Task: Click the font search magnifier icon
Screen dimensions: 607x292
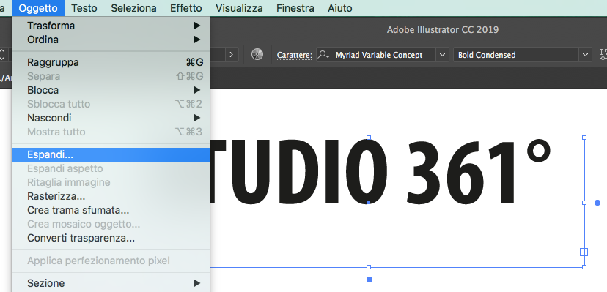Action: click(x=323, y=55)
